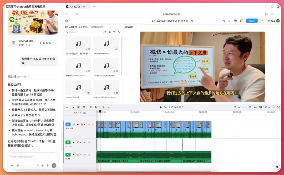Switch to the TRANSCRIPT tab
Image resolution: width=284 pixels, height=175 pixels.
point(97,27)
